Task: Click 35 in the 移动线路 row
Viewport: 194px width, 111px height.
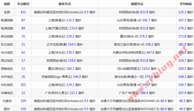Action: tap(23, 36)
